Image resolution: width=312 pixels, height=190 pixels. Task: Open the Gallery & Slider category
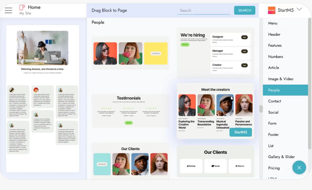281,157
